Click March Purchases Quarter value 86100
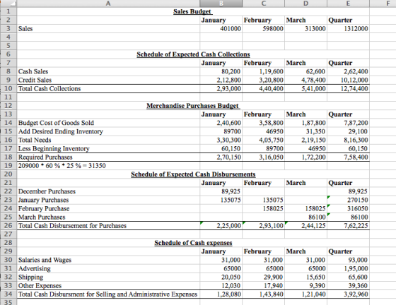The width and height of the screenshot is (396, 305). click(x=348, y=217)
